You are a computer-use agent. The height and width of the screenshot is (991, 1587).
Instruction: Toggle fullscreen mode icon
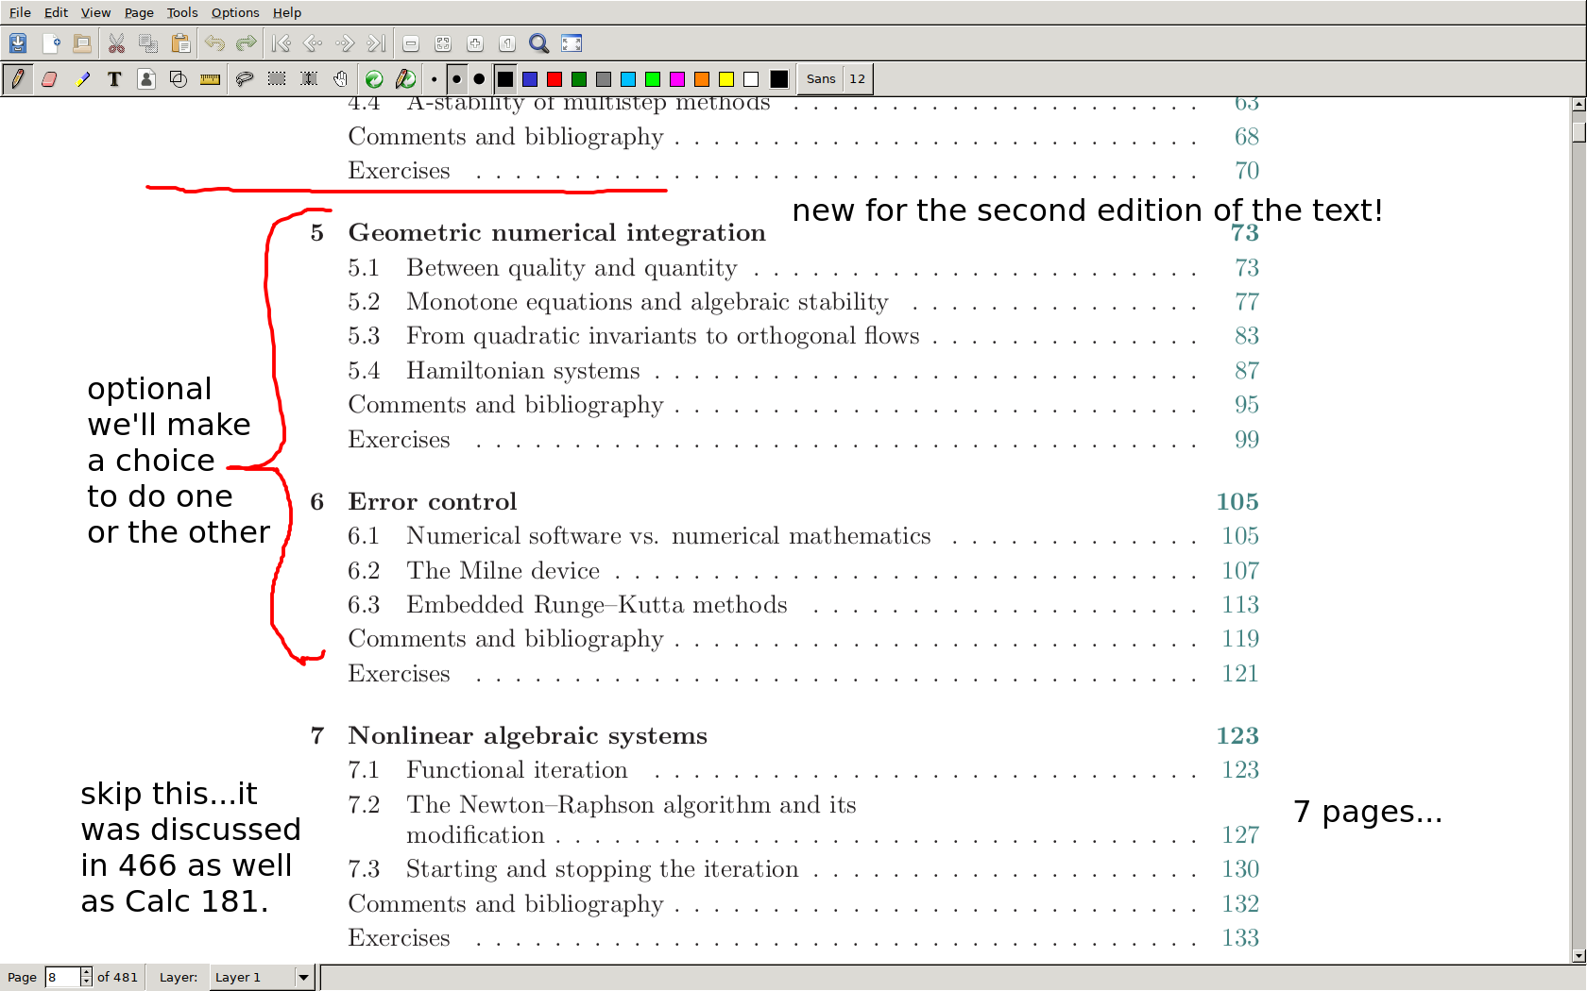coord(572,43)
